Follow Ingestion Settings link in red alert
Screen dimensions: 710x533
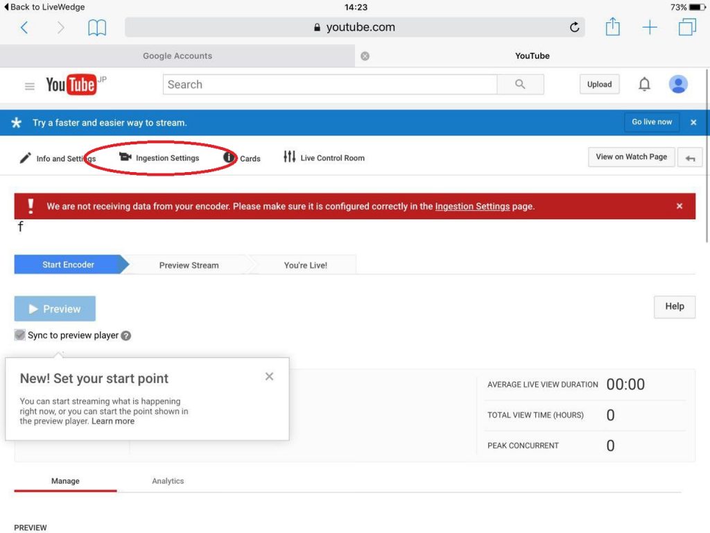(472, 206)
